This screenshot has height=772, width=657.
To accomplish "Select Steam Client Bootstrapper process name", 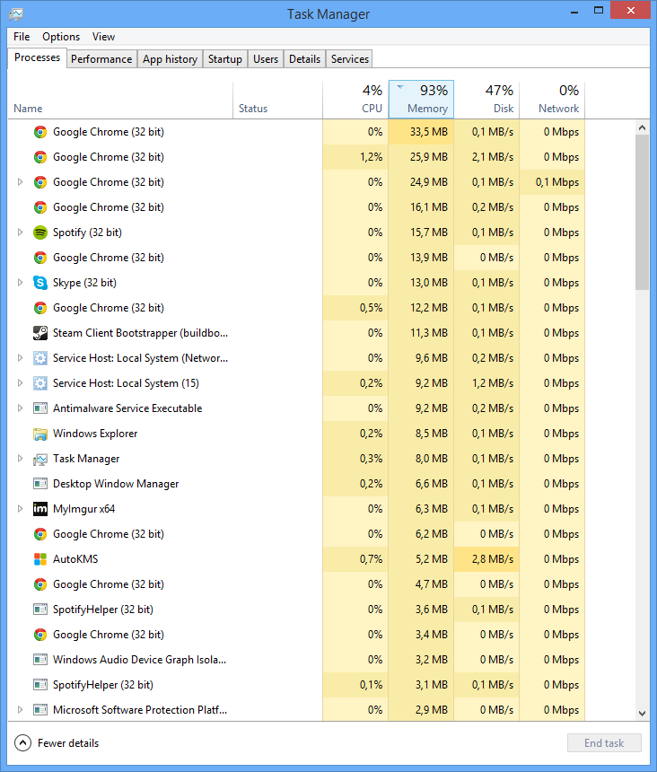I will pyautogui.click(x=140, y=333).
